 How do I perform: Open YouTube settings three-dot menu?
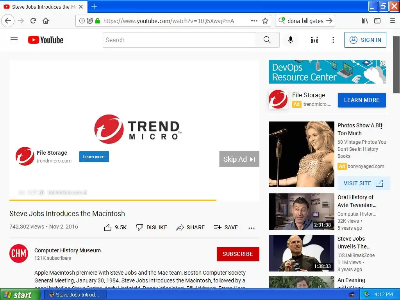click(333, 40)
